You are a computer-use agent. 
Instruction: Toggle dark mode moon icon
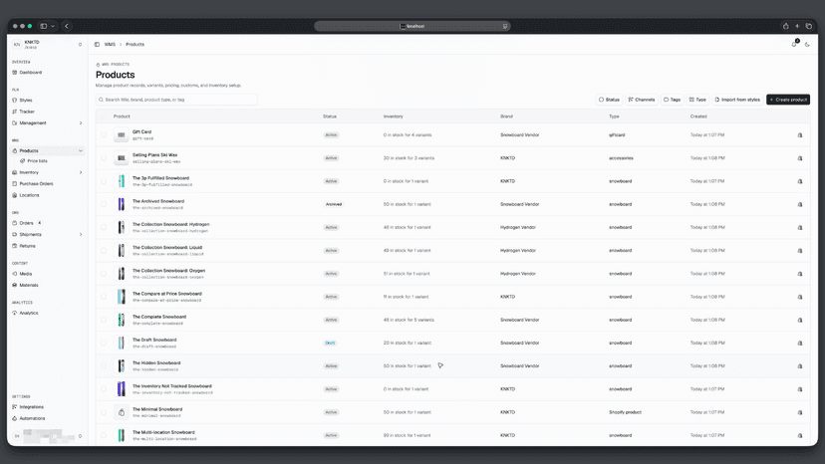pos(807,45)
